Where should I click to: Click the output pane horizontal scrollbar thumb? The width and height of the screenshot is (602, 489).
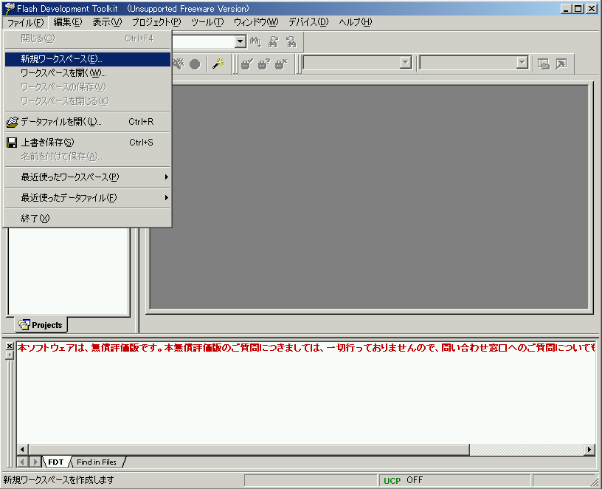tap(249, 449)
